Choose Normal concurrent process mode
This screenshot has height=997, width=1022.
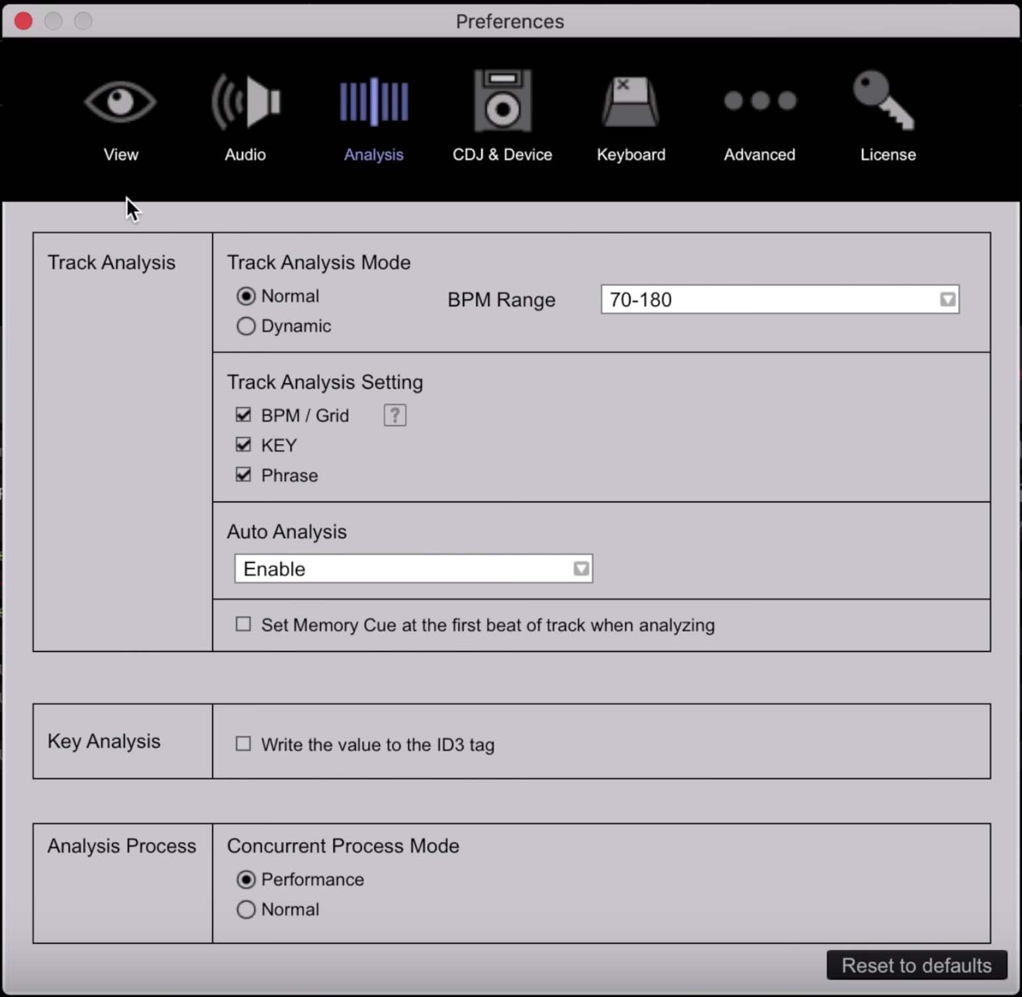pyautogui.click(x=246, y=909)
